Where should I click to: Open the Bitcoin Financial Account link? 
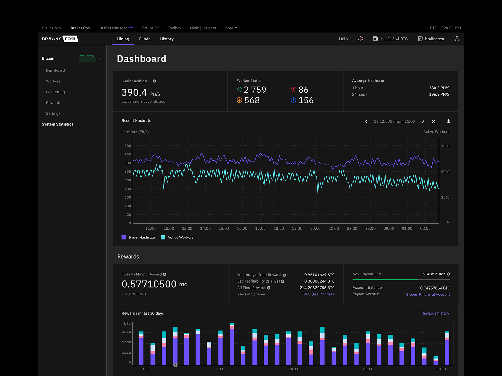pyautogui.click(x=428, y=295)
